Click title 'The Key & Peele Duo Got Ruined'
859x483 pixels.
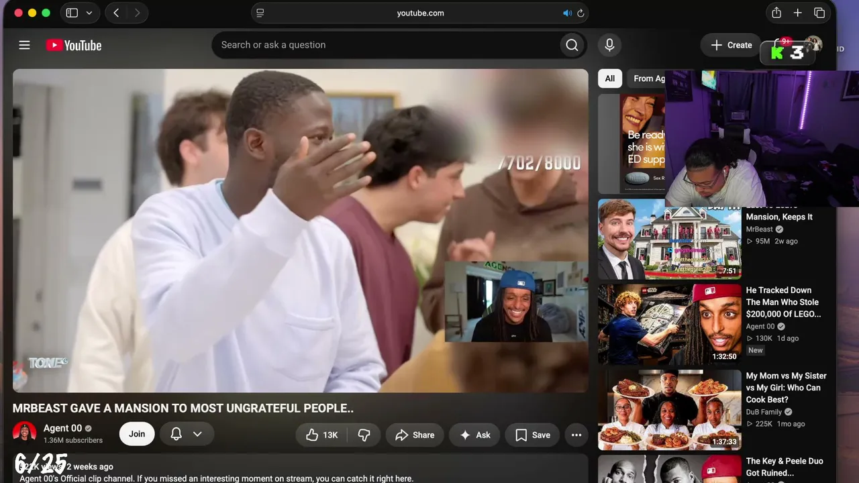pos(785,467)
